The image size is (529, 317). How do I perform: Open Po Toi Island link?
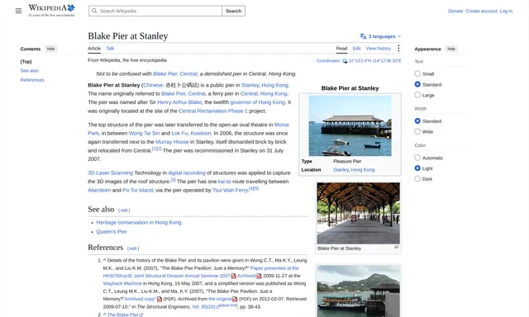(x=138, y=191)
